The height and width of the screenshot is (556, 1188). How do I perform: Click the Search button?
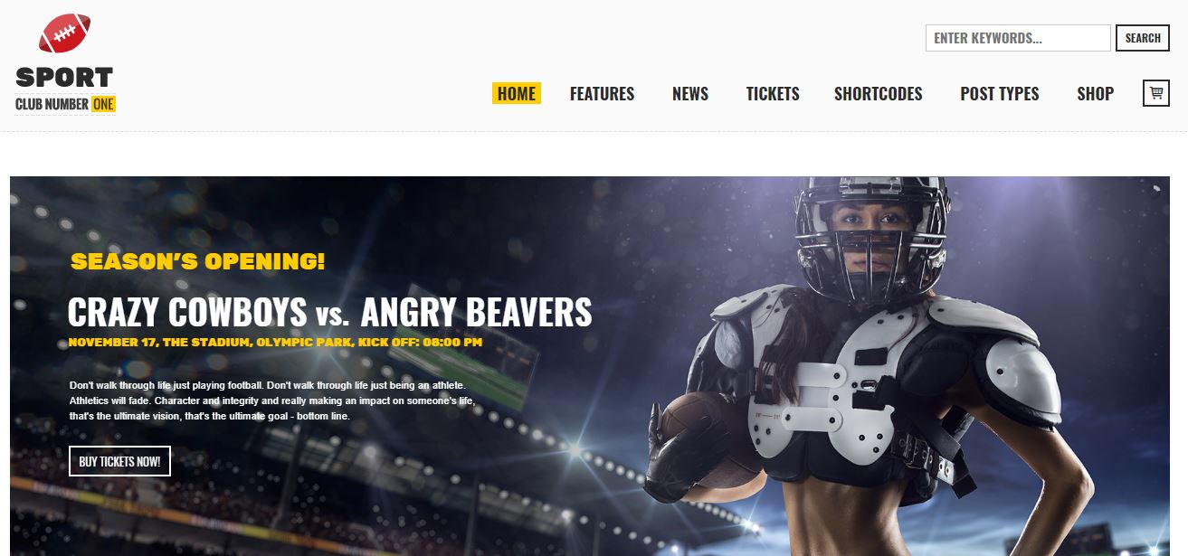(1143, 38)
